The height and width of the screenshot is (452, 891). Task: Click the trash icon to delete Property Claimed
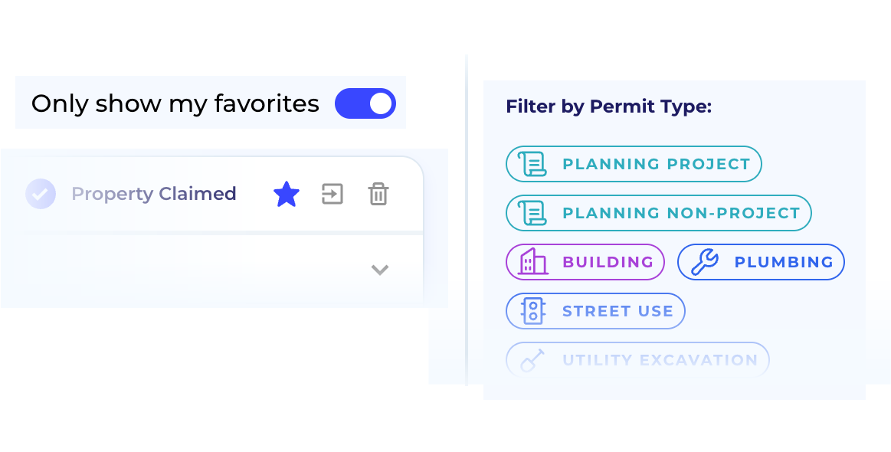coord(378,194)
